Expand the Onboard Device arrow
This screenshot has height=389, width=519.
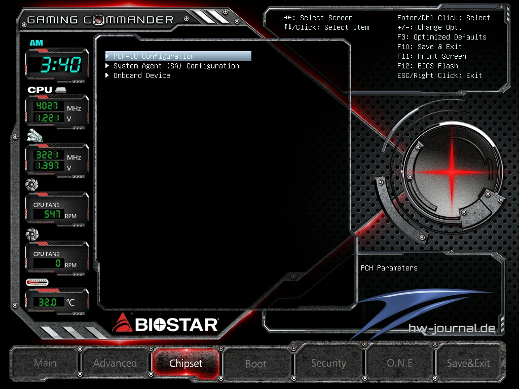click(x=107, y=75)
